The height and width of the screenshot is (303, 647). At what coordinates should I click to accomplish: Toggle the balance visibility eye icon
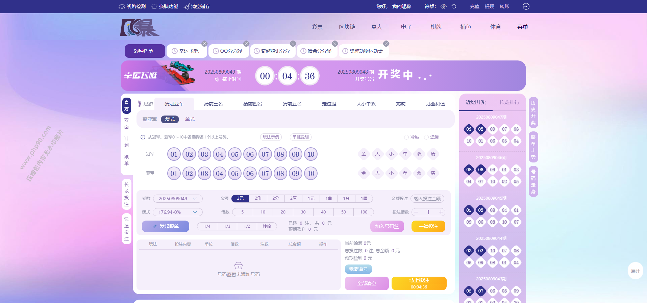pos(444,6)
